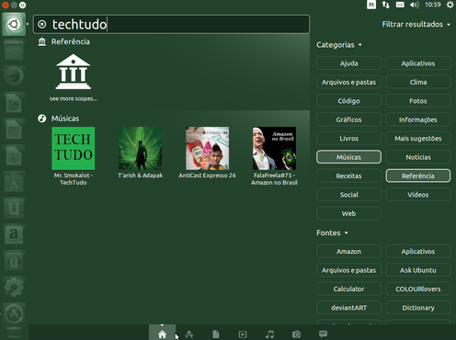Open Software Updater launcher icon
456x340 pixels.
point(14,313)
